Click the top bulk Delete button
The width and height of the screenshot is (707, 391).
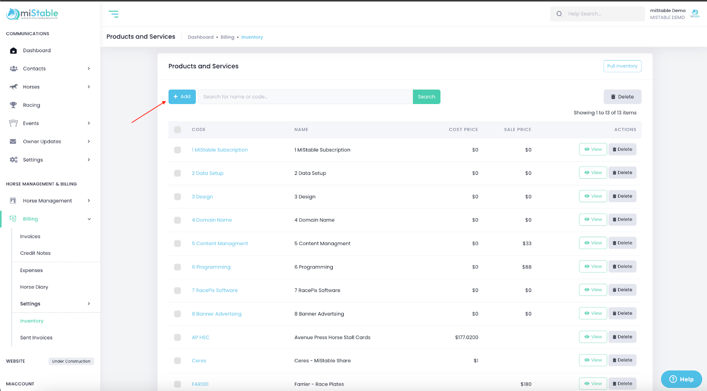622,97
